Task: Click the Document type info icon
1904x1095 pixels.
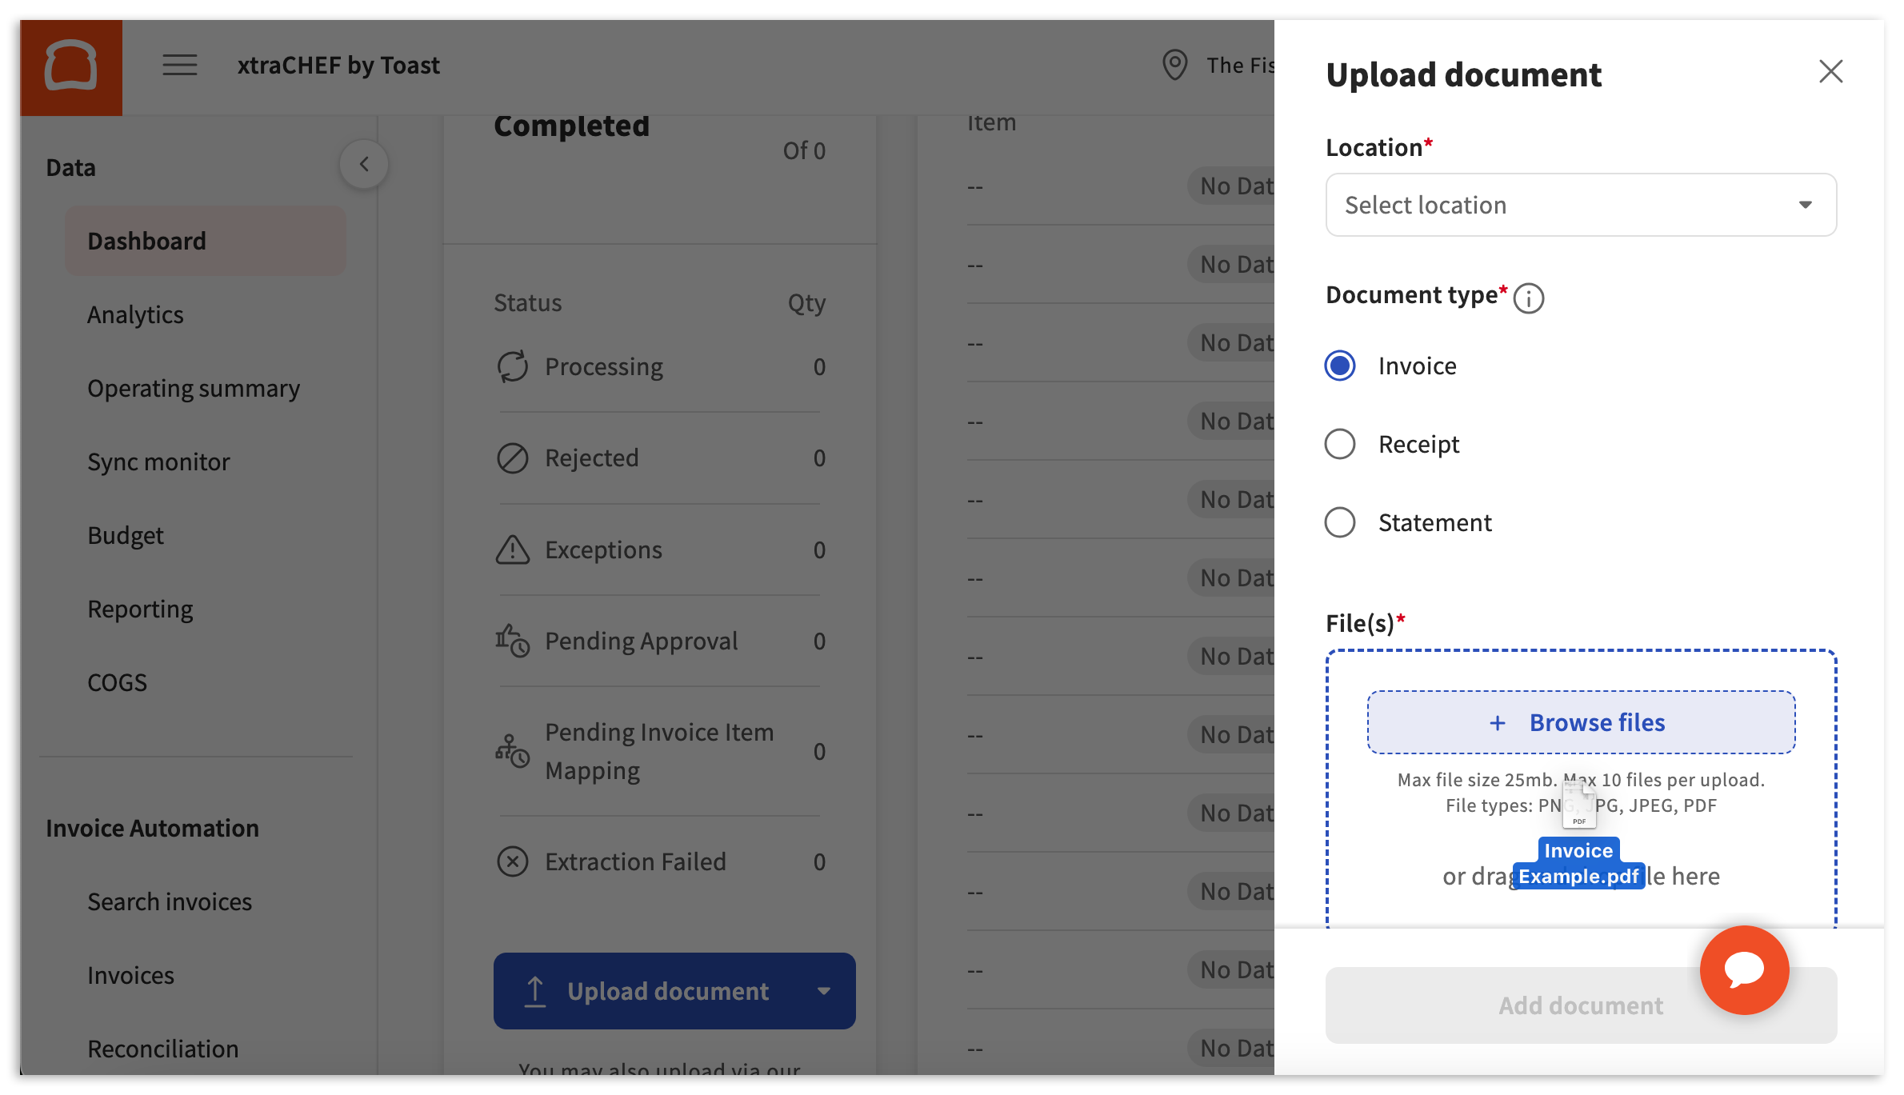Action: tap(1528, 298)
